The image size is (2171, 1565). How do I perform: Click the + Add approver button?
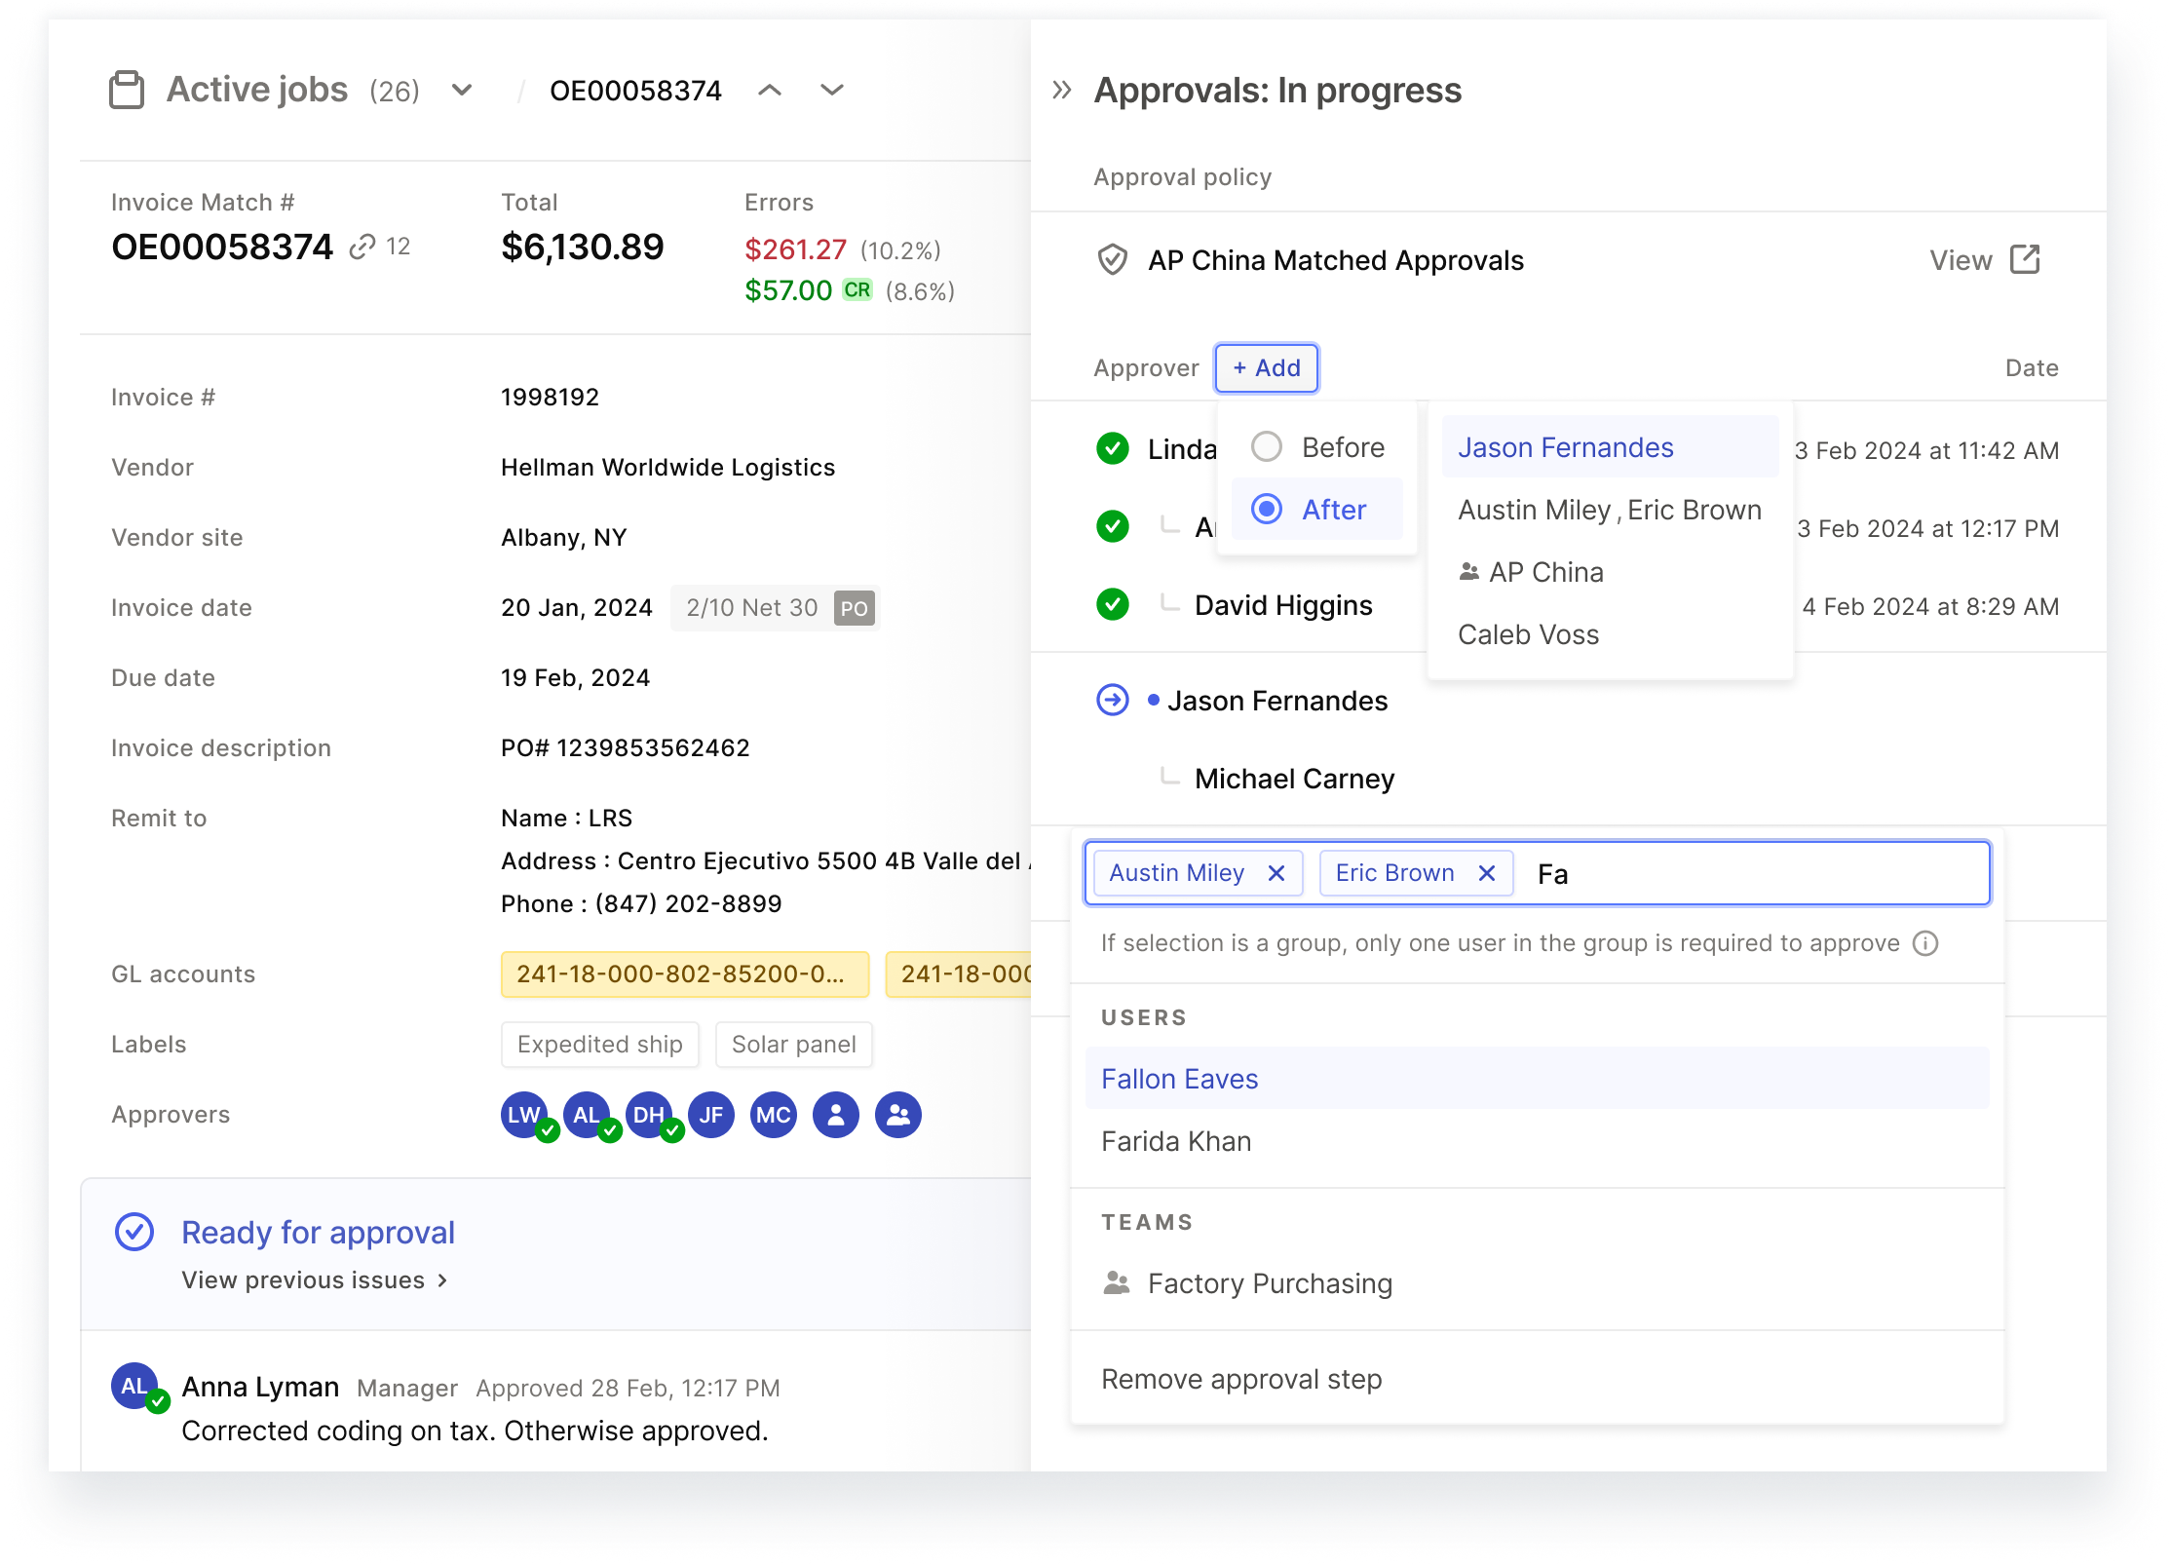1267,368
